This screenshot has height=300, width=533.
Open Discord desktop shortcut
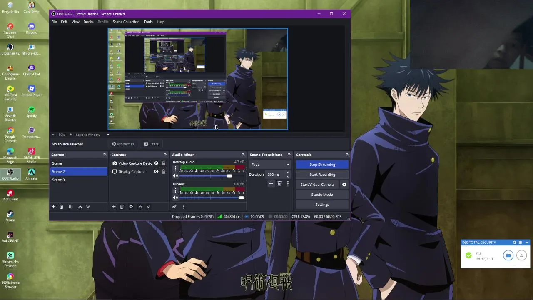(31, 28)
